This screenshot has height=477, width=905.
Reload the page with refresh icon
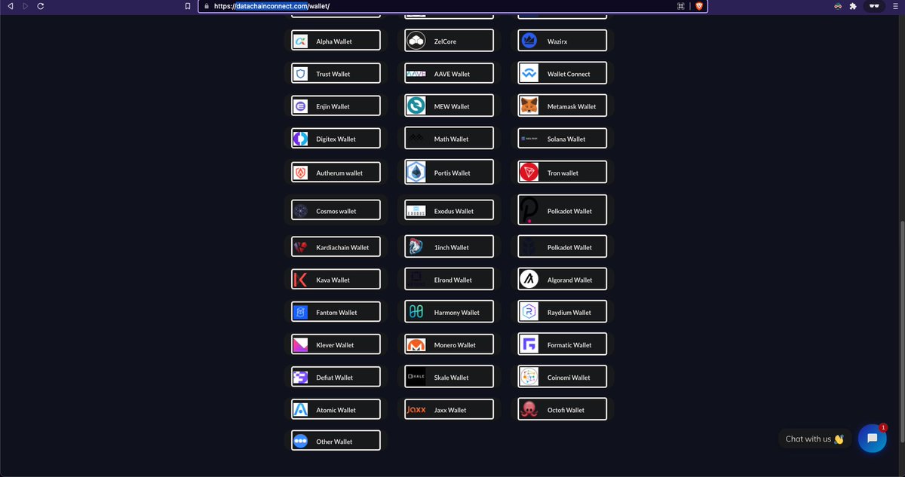(40, 6)
